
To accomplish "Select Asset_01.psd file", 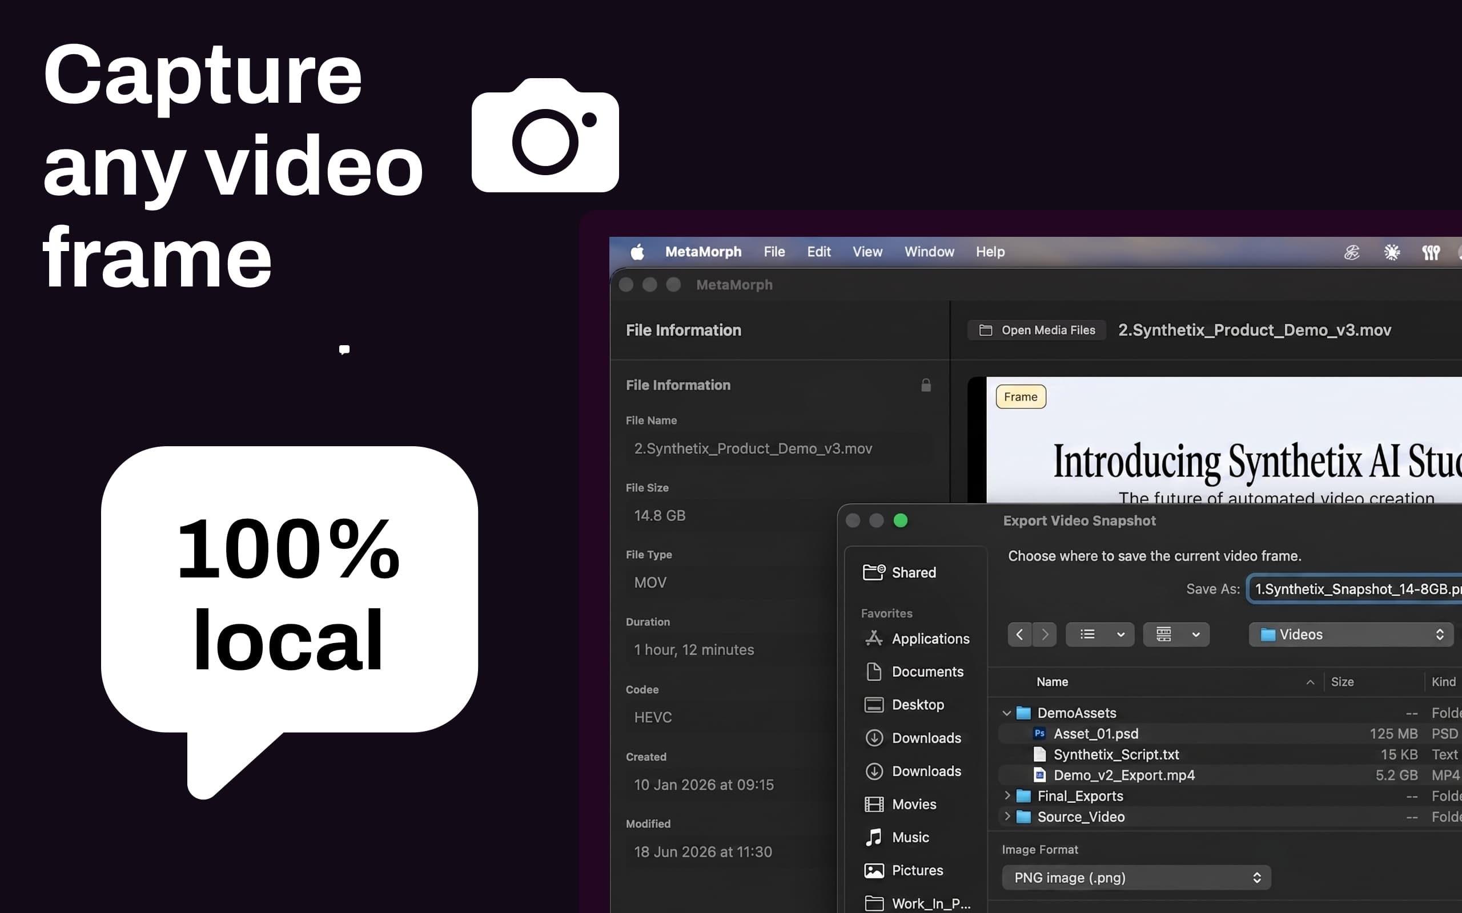I will tap(1230, 734).
